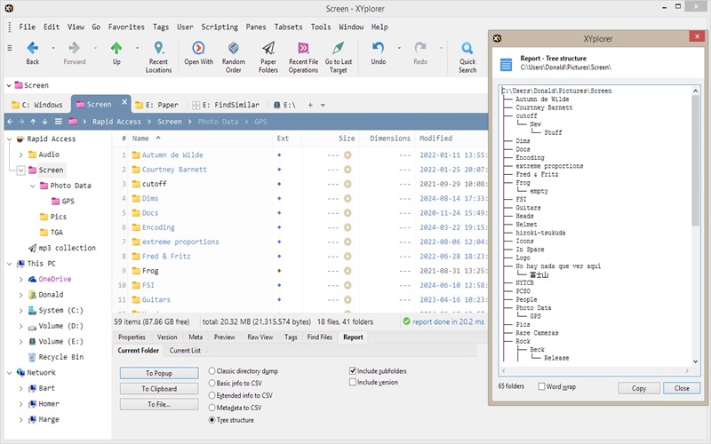
Task: Click the report popup vertical scrollbar thumb
Action: click(x=696, y=161)
